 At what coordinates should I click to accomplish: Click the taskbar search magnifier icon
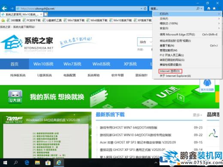point(16,163)
